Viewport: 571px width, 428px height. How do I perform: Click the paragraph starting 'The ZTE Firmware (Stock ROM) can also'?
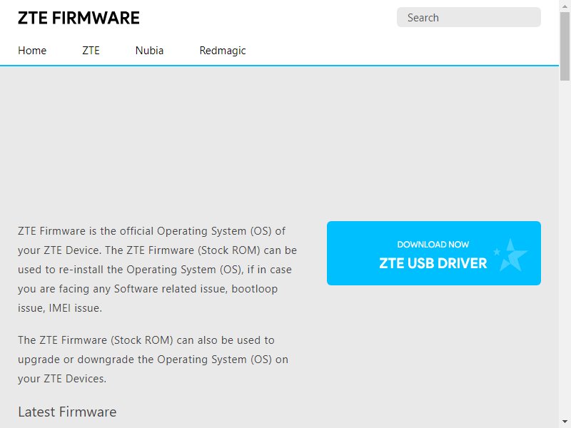[153, 360]
